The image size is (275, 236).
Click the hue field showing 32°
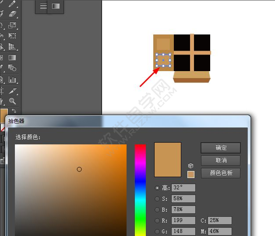pyautogui.click(x=183, y=188)
